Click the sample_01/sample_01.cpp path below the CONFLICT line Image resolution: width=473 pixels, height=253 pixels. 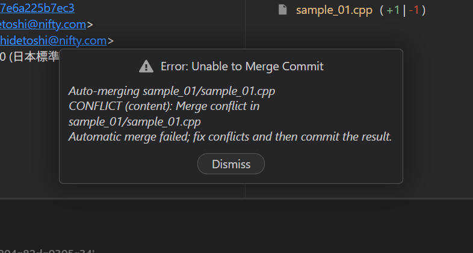pyautogui.click(x=134, y=121)
